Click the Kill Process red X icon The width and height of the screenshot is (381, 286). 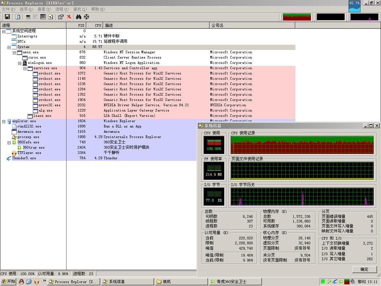coord(69,17)
